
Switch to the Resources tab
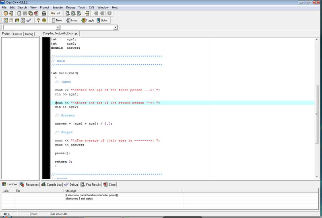(x=29, y=185)
